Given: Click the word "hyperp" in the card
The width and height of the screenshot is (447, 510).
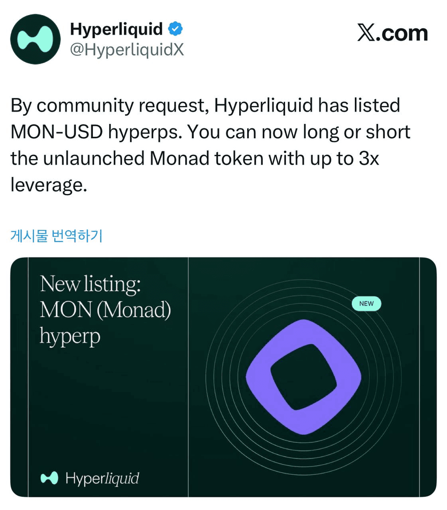Looking at the screenshot, I should click(70, 336).
